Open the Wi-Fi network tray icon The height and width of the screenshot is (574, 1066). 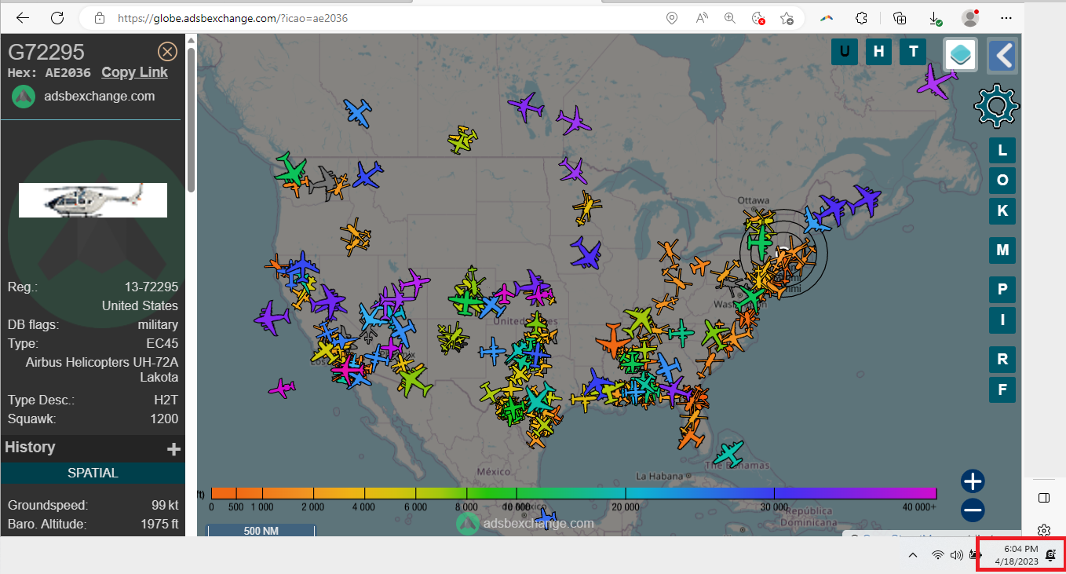(x=937, y=555)
